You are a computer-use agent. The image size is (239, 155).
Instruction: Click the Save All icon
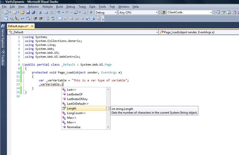click(x=34, y=13)
